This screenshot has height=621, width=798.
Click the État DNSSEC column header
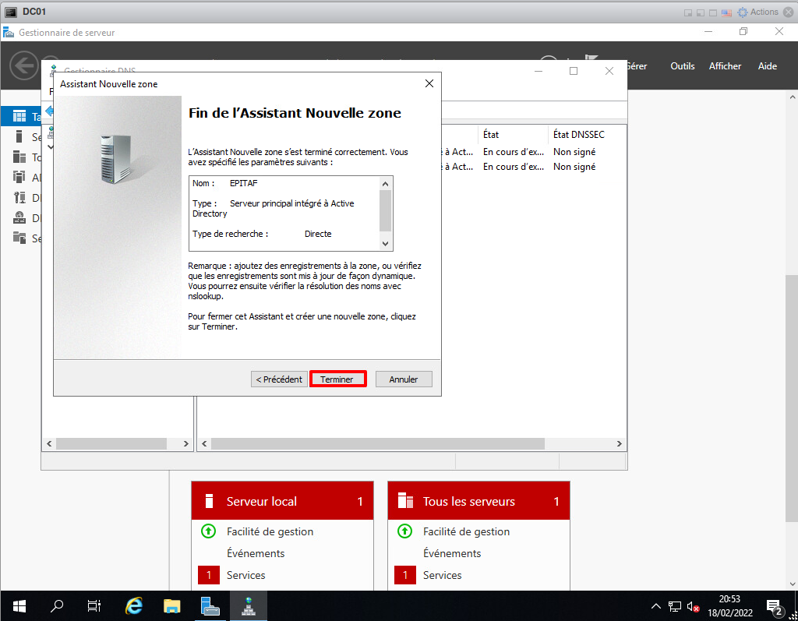click(578, 134)
